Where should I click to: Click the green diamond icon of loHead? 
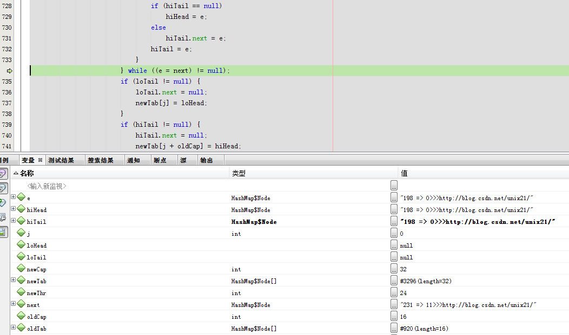(21, 244)
